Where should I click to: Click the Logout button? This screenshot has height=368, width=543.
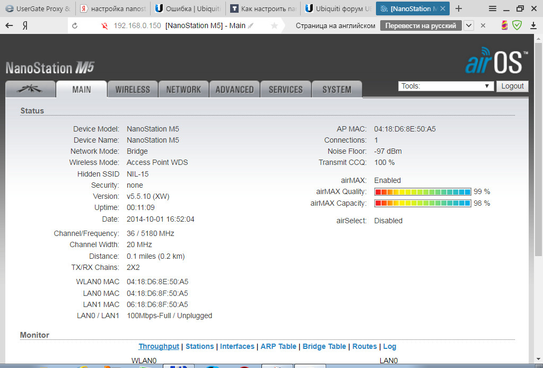[x=513, y=86]
